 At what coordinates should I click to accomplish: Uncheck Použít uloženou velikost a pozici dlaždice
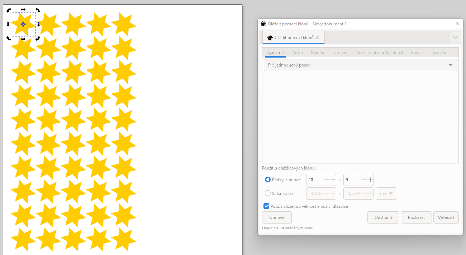266,206
